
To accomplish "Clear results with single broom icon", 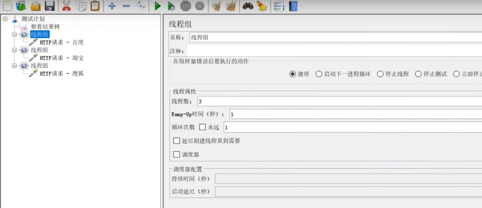I will click(x=217, y=5).
